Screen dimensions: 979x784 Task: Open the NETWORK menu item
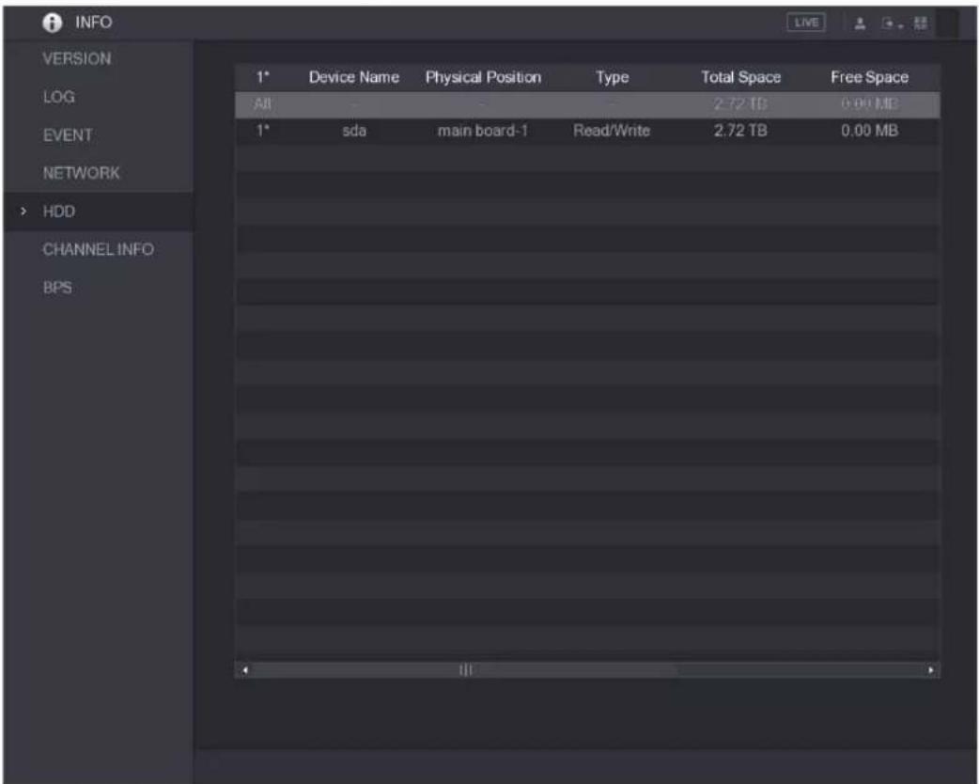point(81,173)
